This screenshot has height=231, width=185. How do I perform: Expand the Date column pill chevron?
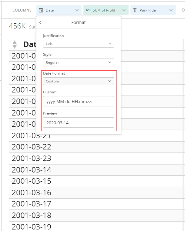pyautogui.click(x=77, y=10)
